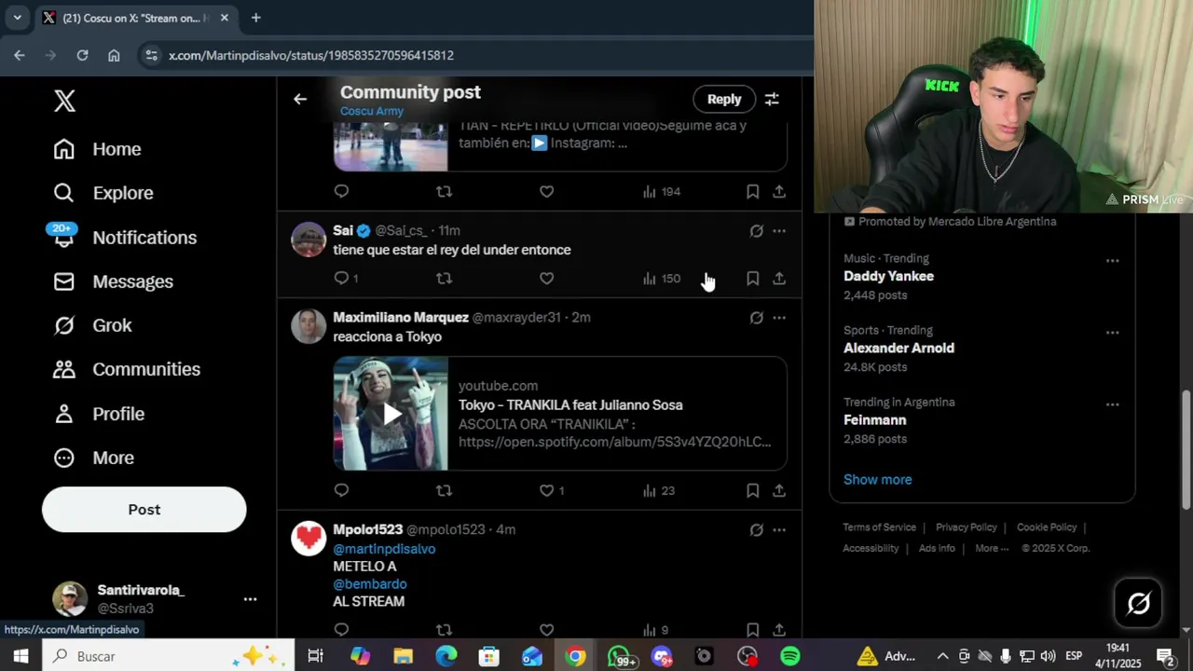Open Grok icon on Maximiliano's post
Image resolution: width=1193 pixels, height=671 pixels.
[757, 318]
